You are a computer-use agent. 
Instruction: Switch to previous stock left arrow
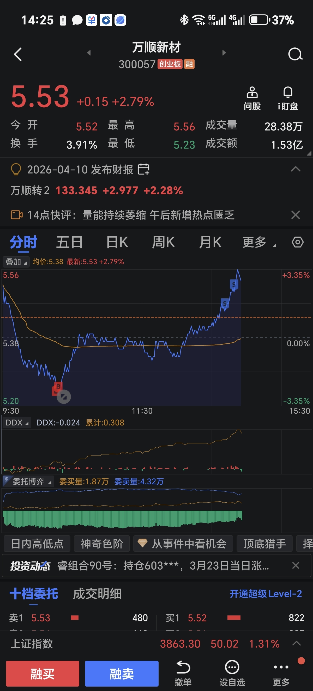pyautogui.click(x=89, y=53)
